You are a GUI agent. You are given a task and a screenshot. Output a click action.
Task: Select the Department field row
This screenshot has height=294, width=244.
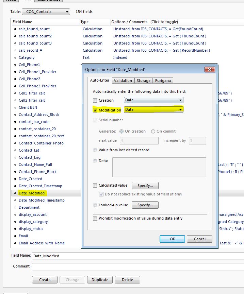point(46,207)
